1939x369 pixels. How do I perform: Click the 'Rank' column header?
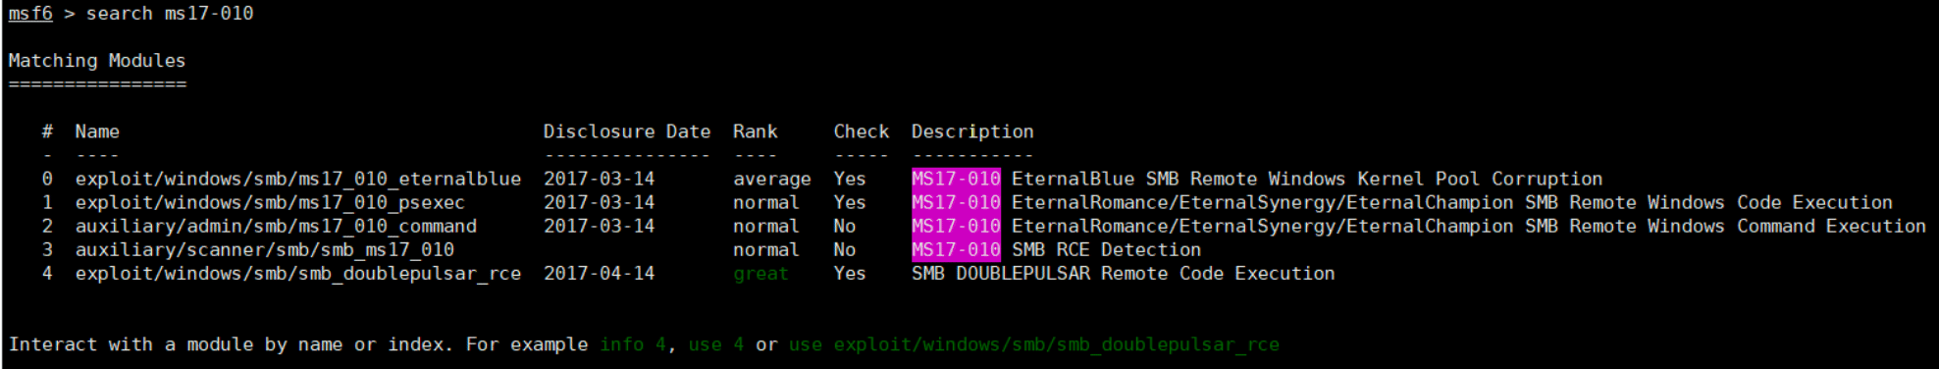tap(755, 132)
